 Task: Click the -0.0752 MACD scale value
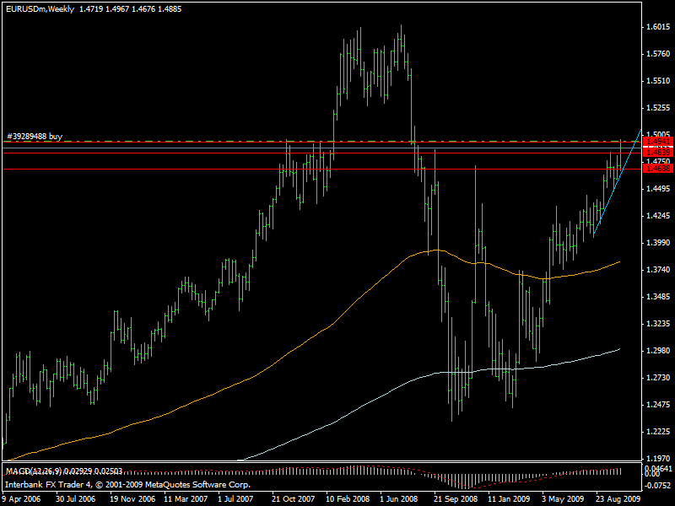click(x=657, y=487)
